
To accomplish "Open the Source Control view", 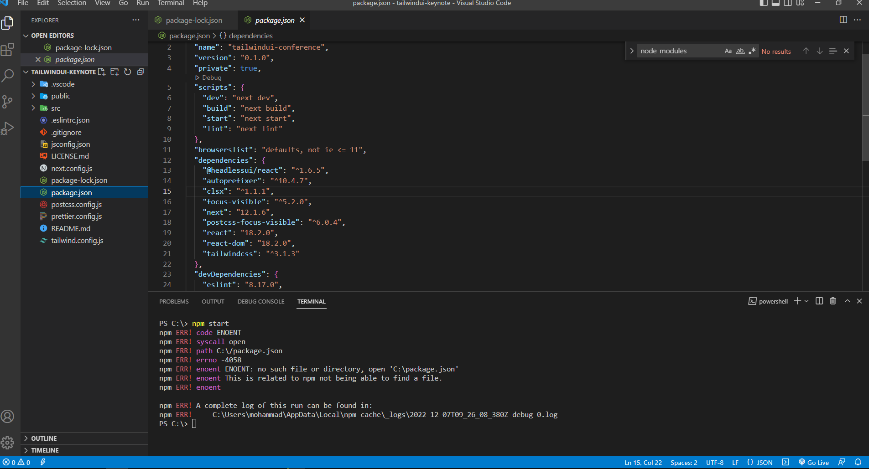I will (x=7, y=101).
